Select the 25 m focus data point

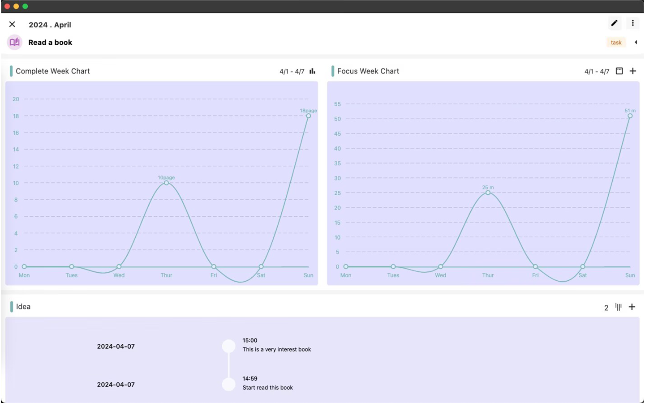point(488,193)
